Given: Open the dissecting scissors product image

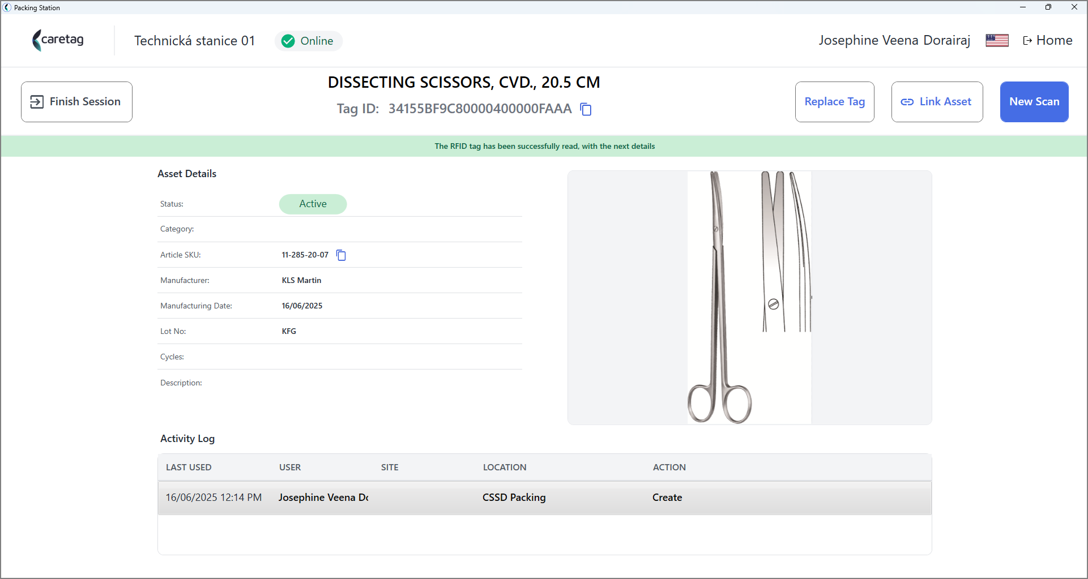Looking at the screenshot, I should pyautogui.click(x=749, y=298).
